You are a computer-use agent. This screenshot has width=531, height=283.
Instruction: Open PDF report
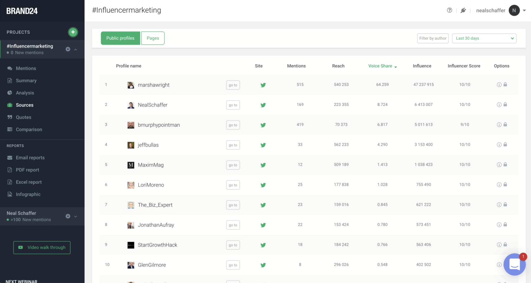coord(27,170)
